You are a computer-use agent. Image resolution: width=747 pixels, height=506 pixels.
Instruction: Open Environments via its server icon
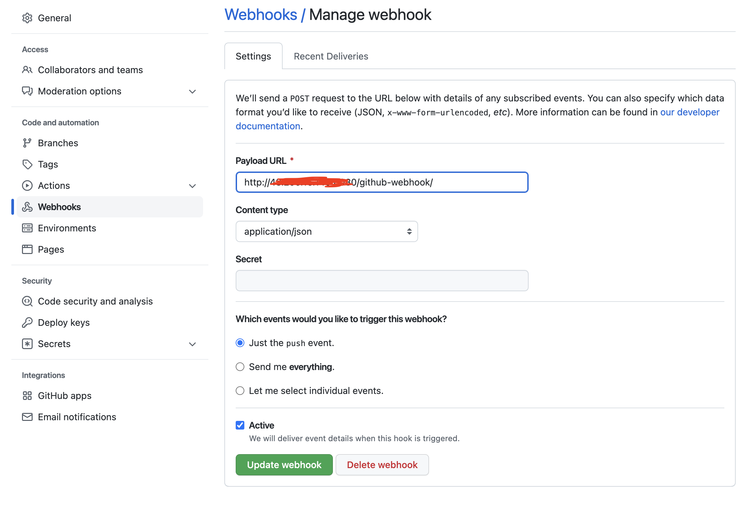coord(27,228)
